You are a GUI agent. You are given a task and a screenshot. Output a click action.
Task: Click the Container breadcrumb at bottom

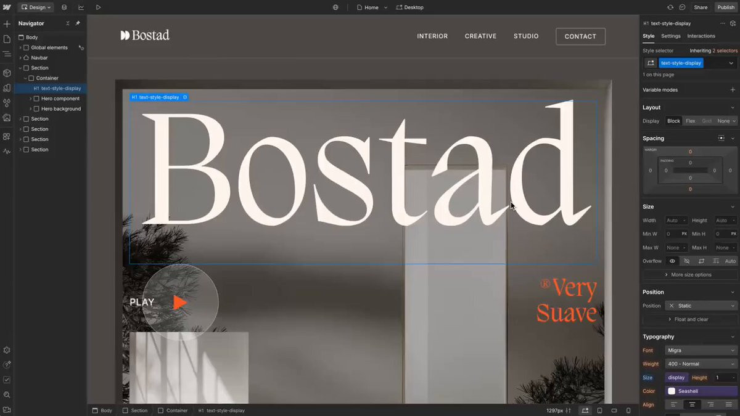click(173, 410)
